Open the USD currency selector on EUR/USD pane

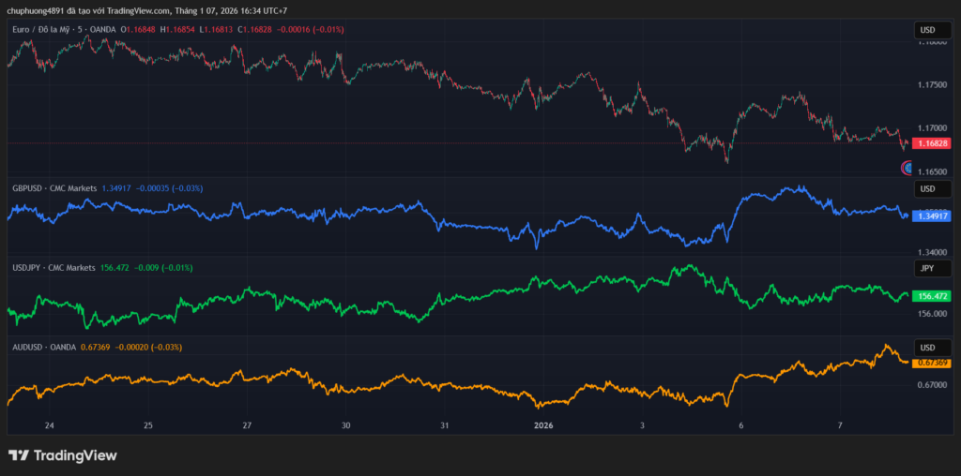tap(932, 31)
